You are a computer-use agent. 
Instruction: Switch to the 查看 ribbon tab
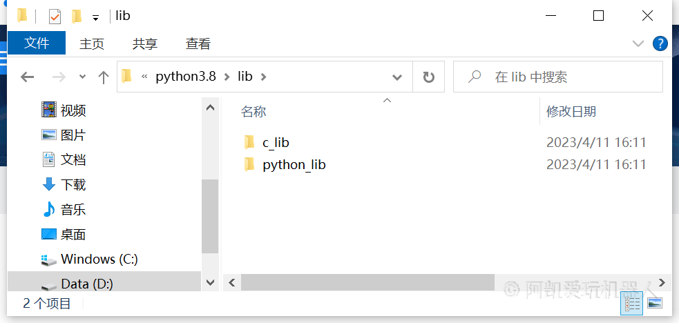(198, 43)
